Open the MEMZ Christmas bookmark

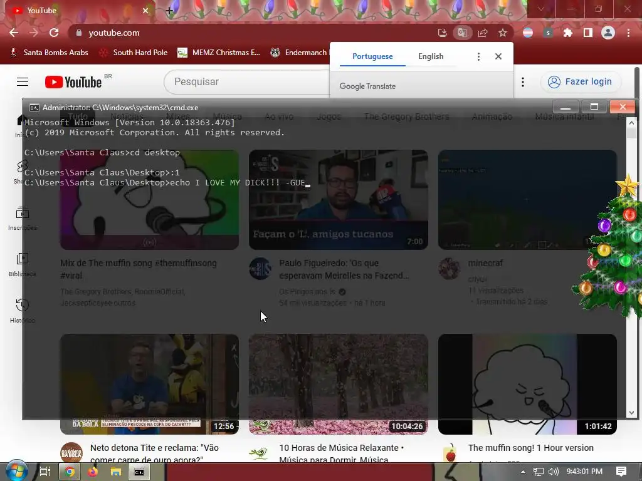[219, 53]
